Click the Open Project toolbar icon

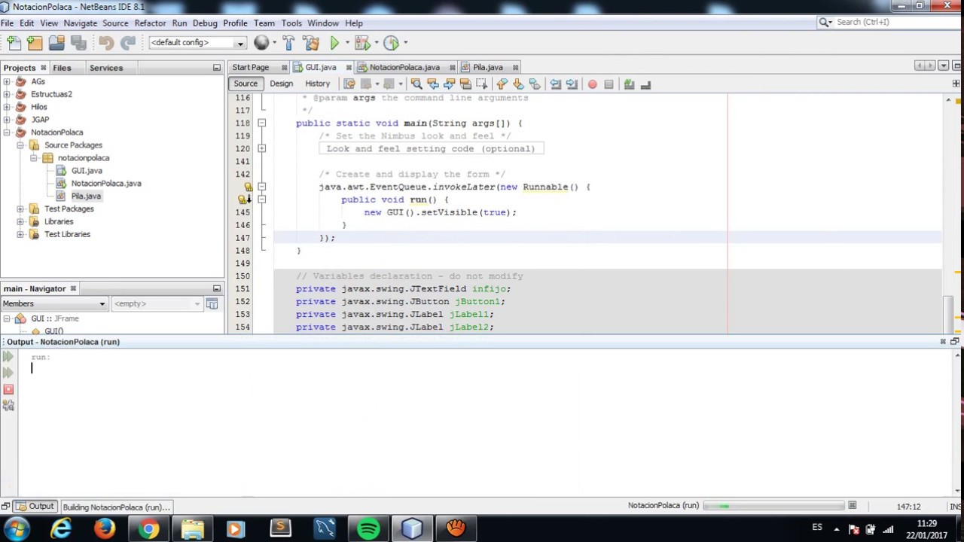[x=56, y=43]
